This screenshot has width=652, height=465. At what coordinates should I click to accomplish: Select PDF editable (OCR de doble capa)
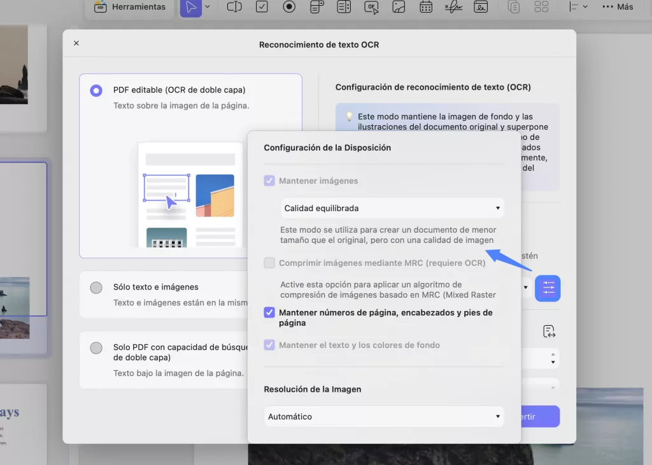coord(96,90)
